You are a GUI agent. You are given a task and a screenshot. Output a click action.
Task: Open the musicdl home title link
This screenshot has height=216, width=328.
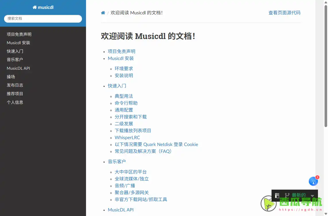[x=43, y=7]
